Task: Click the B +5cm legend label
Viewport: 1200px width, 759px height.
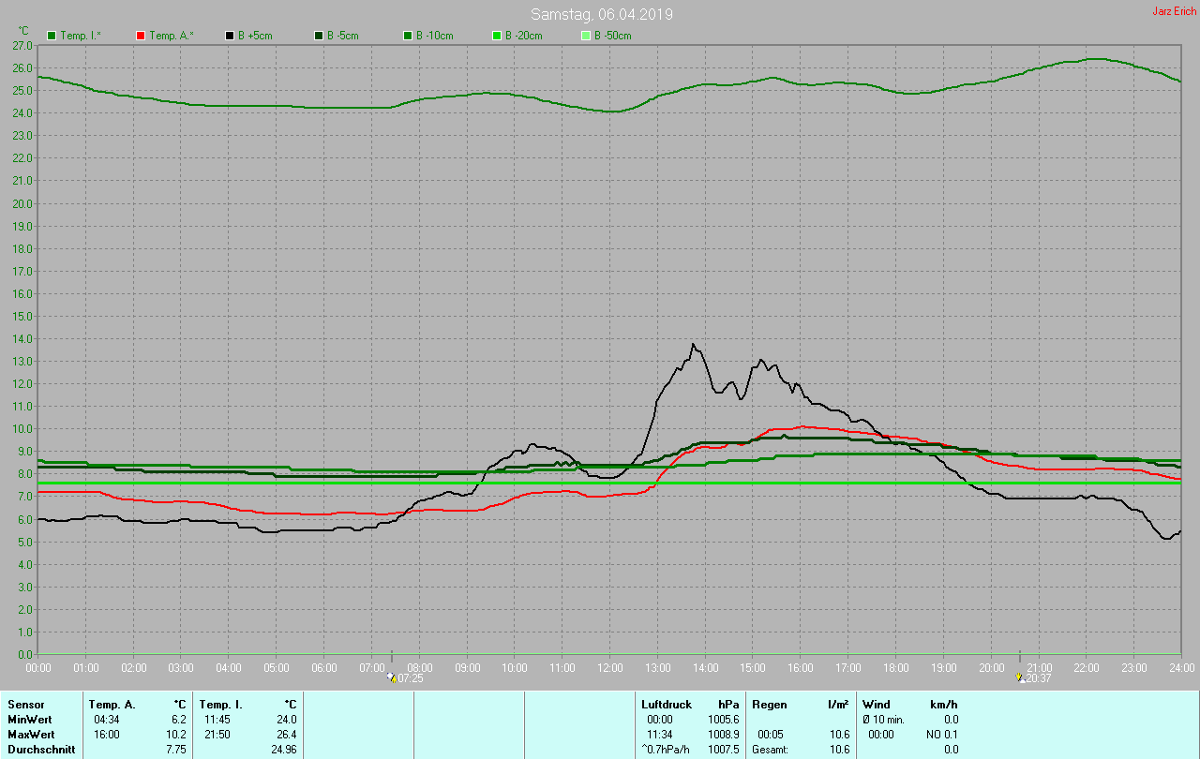Action: click(254, 36)
